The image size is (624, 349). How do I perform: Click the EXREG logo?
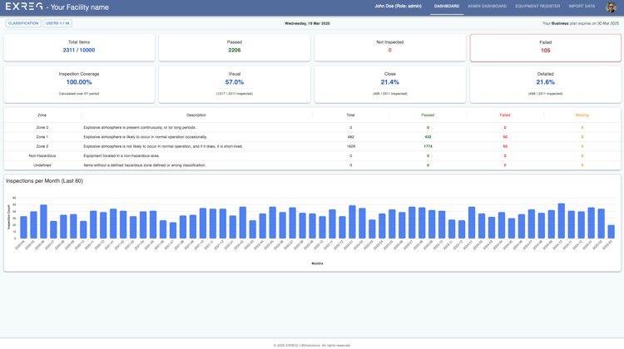tap(24, 7)
